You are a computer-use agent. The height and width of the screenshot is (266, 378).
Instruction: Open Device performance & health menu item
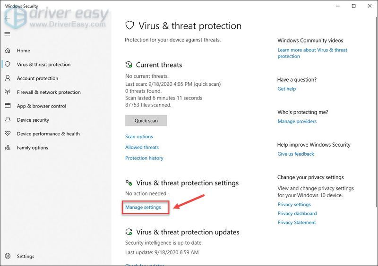(x=48, y=133)
